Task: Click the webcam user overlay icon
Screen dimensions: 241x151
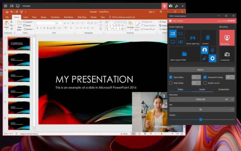Action: (205, 50)
